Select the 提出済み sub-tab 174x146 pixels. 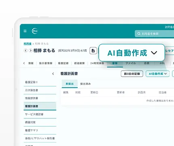coord(85,84)
